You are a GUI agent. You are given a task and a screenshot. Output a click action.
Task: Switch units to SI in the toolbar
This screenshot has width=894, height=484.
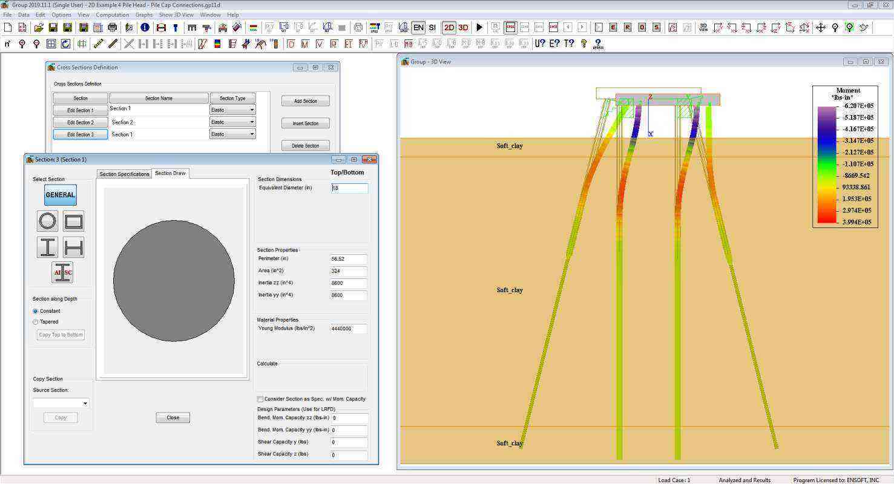[432, 27]
